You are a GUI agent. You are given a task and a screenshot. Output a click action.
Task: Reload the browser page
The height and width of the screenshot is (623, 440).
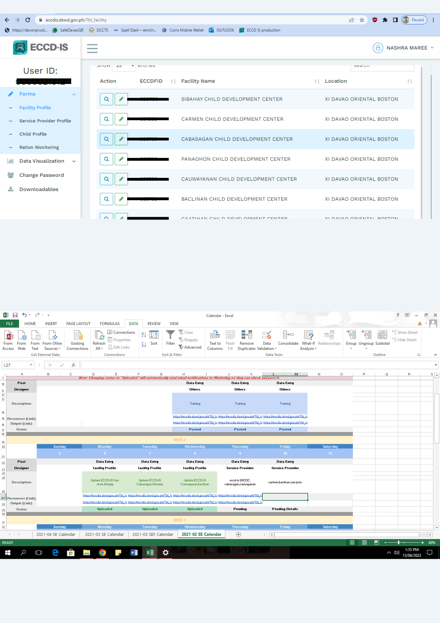pyautogui.click(x=28, y=20)
